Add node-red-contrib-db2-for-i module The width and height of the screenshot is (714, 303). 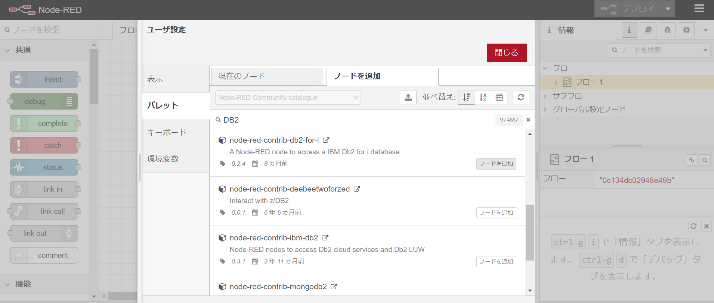tap(496, 164)
